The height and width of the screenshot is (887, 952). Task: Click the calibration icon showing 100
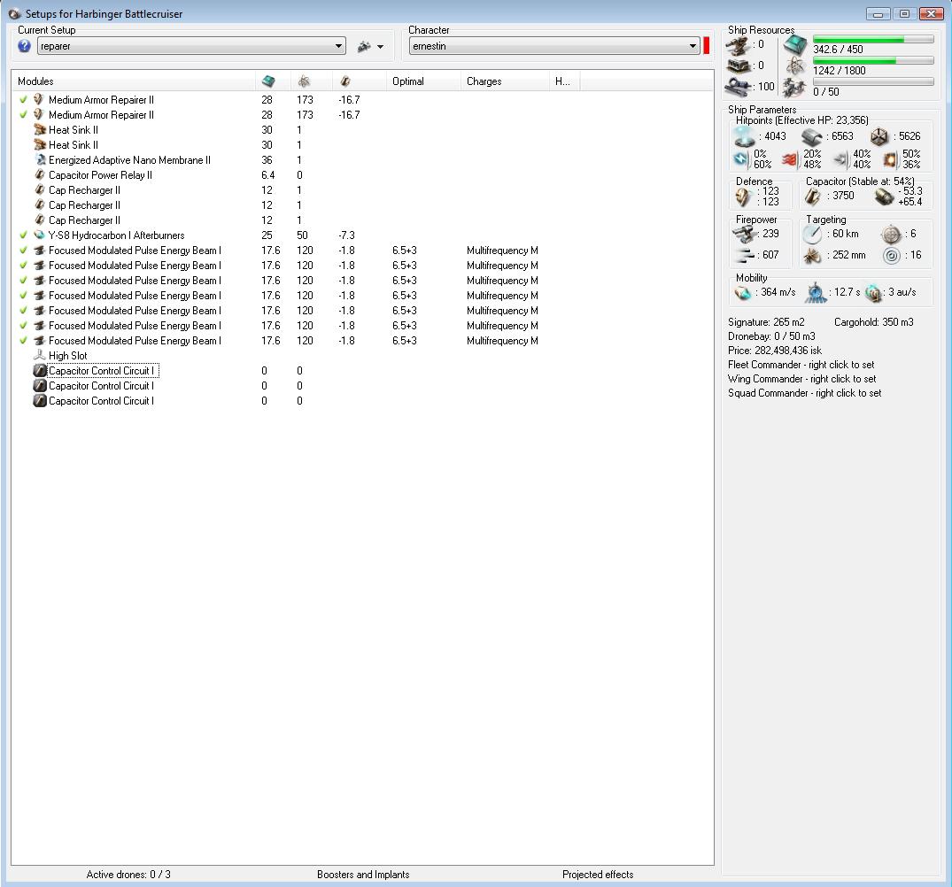[739, 87]
